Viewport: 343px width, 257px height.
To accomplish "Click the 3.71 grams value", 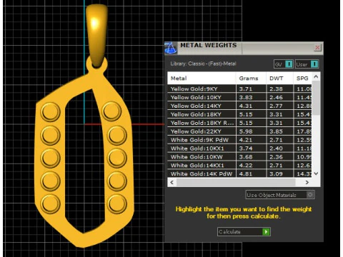I will (x=246, y=89).
